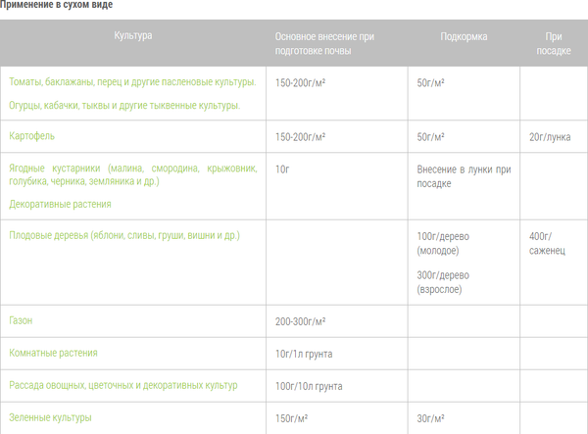588x434 pixels.
Task: Click the "Применение в сухом виде" heading
Action: point(57,6)
